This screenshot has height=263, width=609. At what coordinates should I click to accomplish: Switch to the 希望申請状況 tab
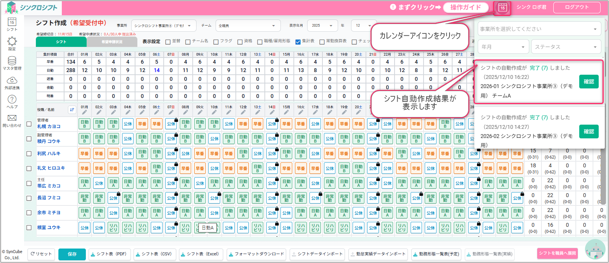tap(112, 42)
